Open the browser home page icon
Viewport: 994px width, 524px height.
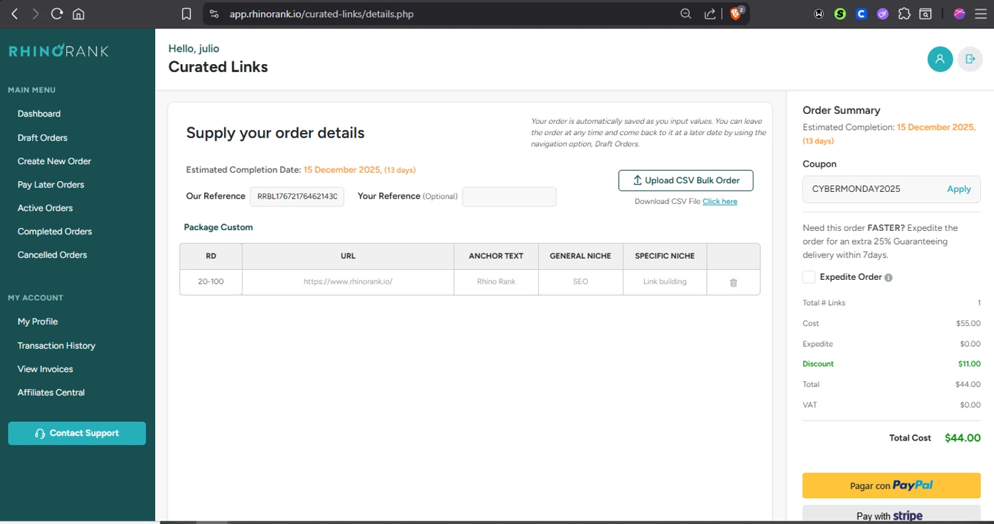pyautogui.click(x=78, y=13)
